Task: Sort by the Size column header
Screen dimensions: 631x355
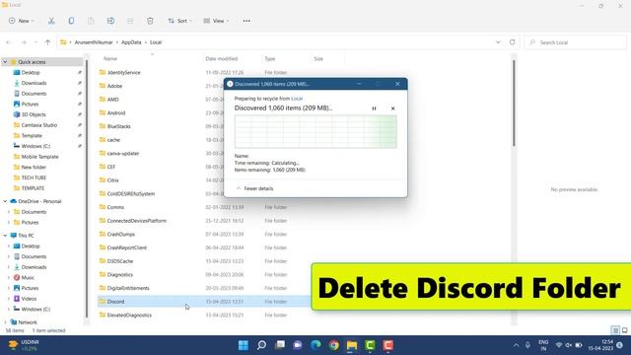Action: pos(318,59)
